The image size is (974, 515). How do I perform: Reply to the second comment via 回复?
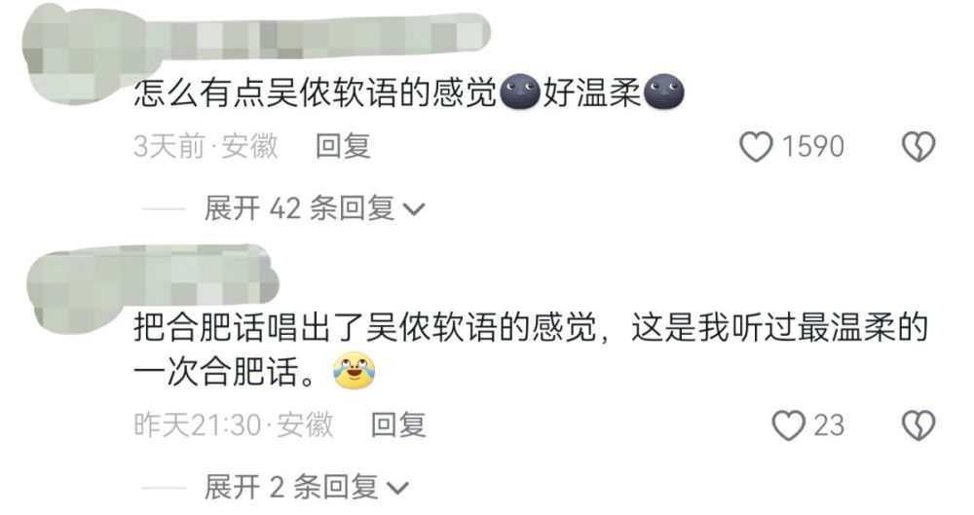(398, 425)
